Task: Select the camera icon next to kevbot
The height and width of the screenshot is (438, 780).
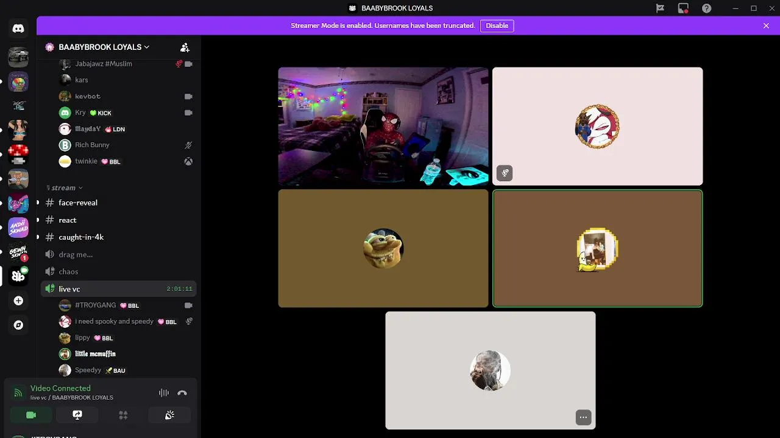Action: click(x=188, y=96)
